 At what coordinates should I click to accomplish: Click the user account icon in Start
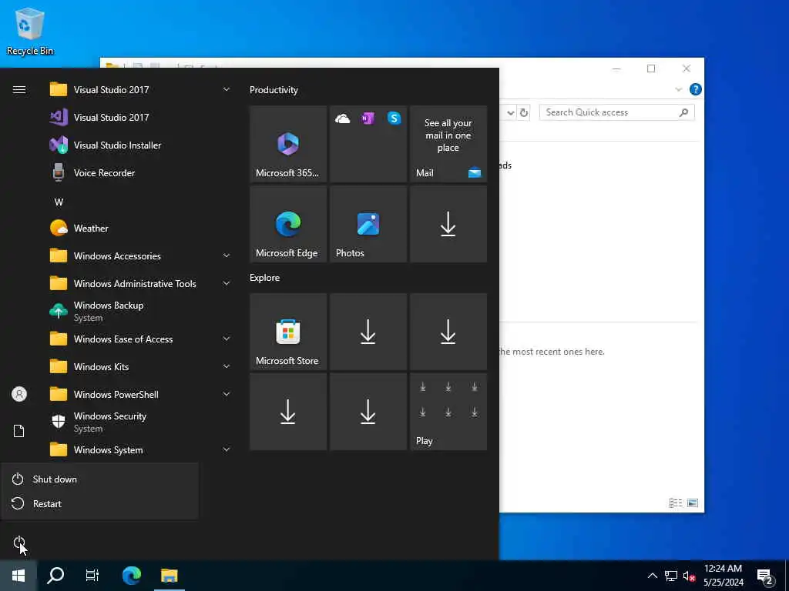(19, 394)
